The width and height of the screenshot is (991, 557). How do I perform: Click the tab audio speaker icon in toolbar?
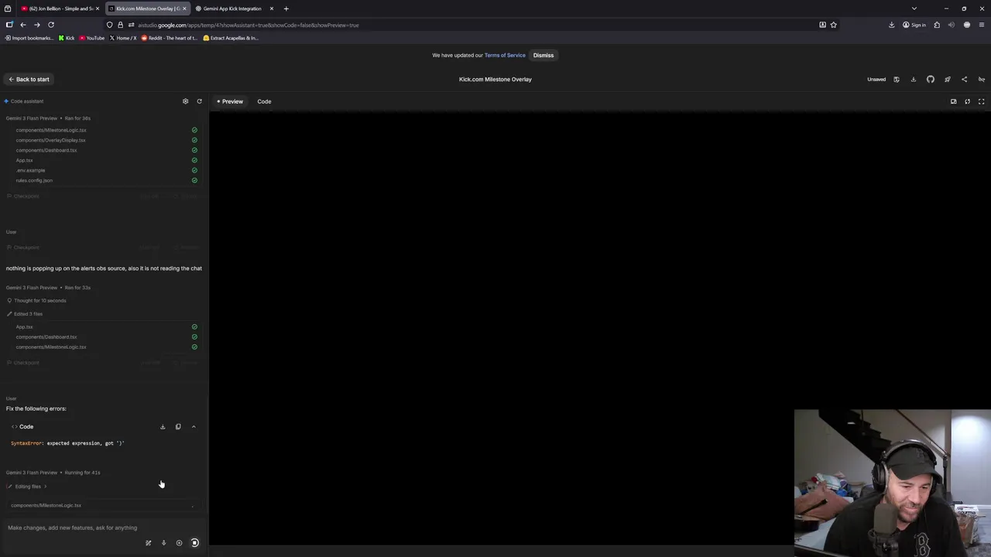click(952, 25)
